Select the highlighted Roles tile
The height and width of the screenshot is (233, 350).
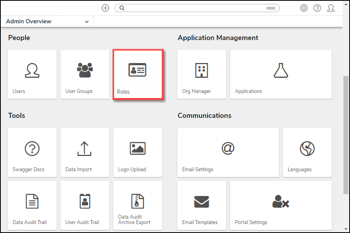(x=138, y=74)
